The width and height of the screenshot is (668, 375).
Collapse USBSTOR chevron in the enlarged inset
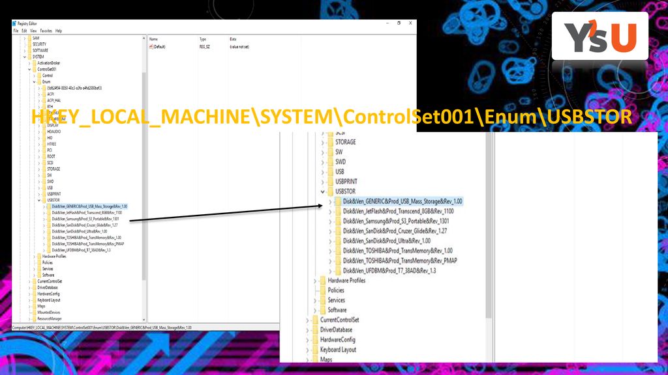pyautogui.click(x=322, y=192)
